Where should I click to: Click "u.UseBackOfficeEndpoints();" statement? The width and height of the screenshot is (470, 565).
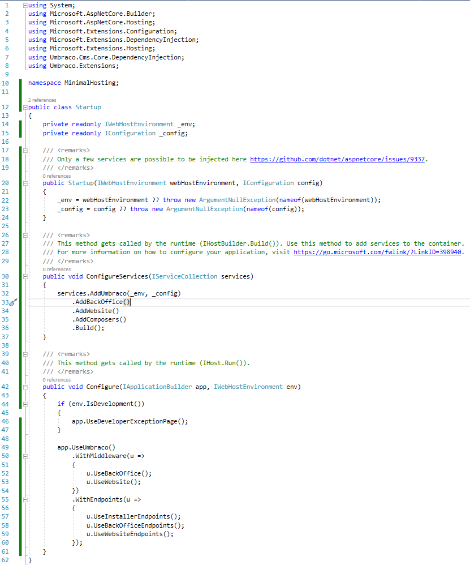135,526
